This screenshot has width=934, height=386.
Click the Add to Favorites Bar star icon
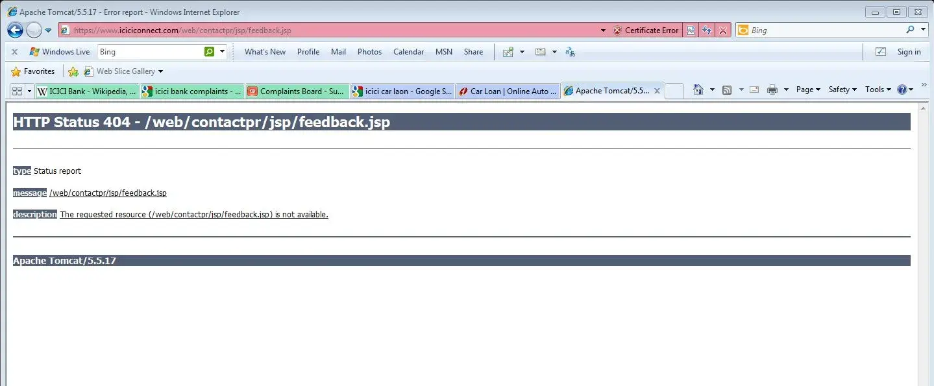tap(73, 71)
